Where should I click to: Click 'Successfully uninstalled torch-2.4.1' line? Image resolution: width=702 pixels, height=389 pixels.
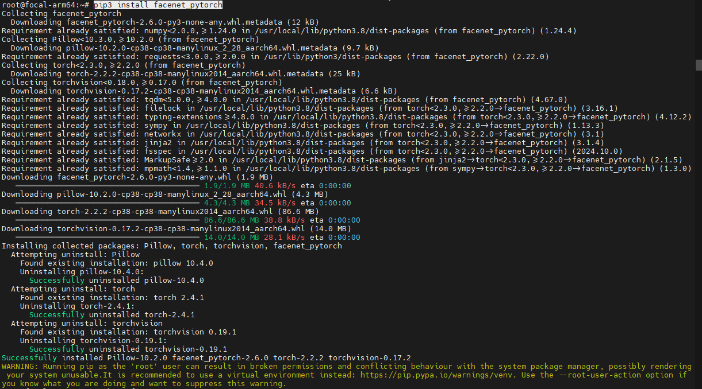[112, 314]
